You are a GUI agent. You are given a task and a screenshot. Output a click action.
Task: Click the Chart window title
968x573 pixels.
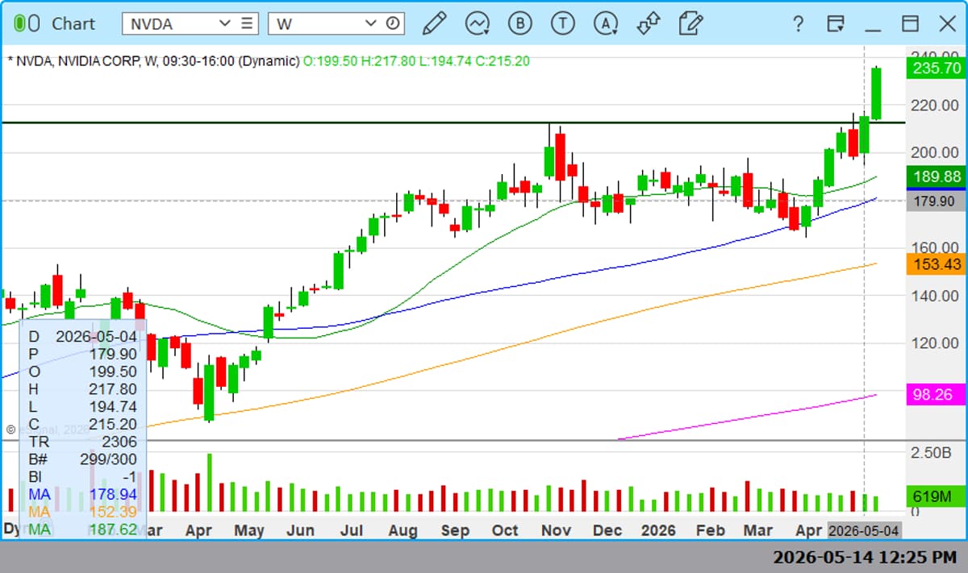point(73,23)
